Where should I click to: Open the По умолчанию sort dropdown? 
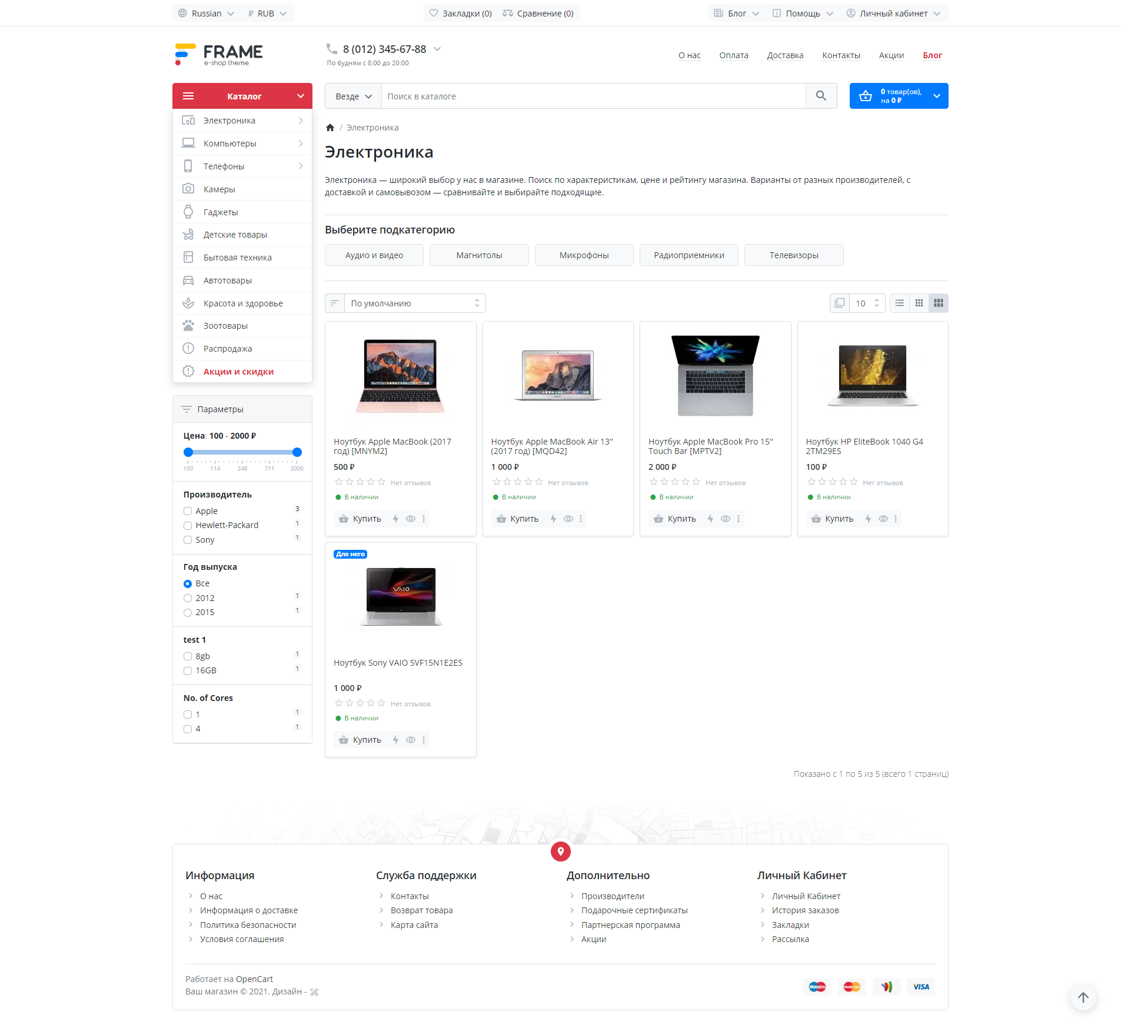click(415, 303)
